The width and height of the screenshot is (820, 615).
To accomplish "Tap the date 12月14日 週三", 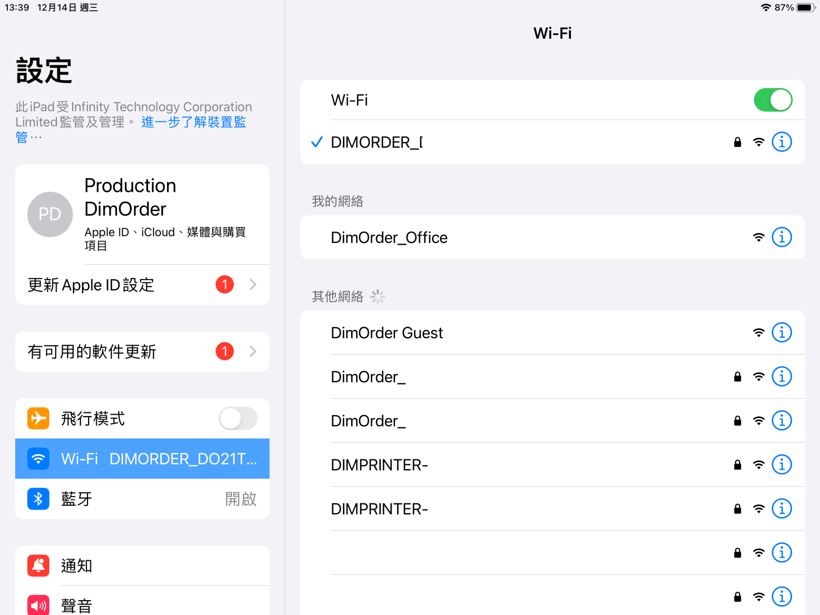I will (x=67, y=8).
